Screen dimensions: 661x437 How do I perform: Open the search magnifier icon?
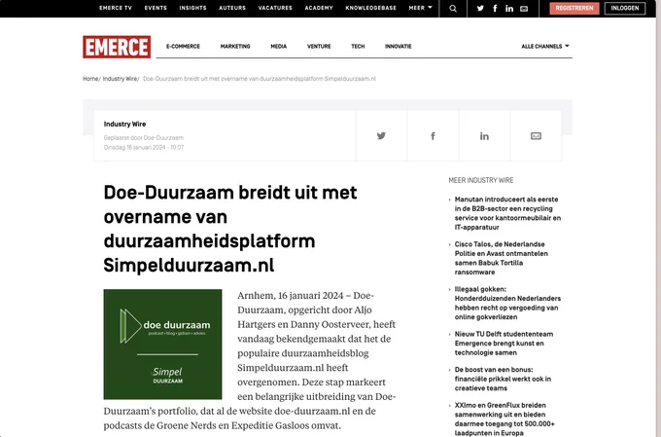(453, 9)
